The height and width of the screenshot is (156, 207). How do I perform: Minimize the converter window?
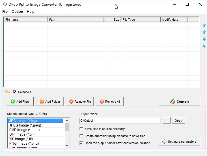pos(174,4)
